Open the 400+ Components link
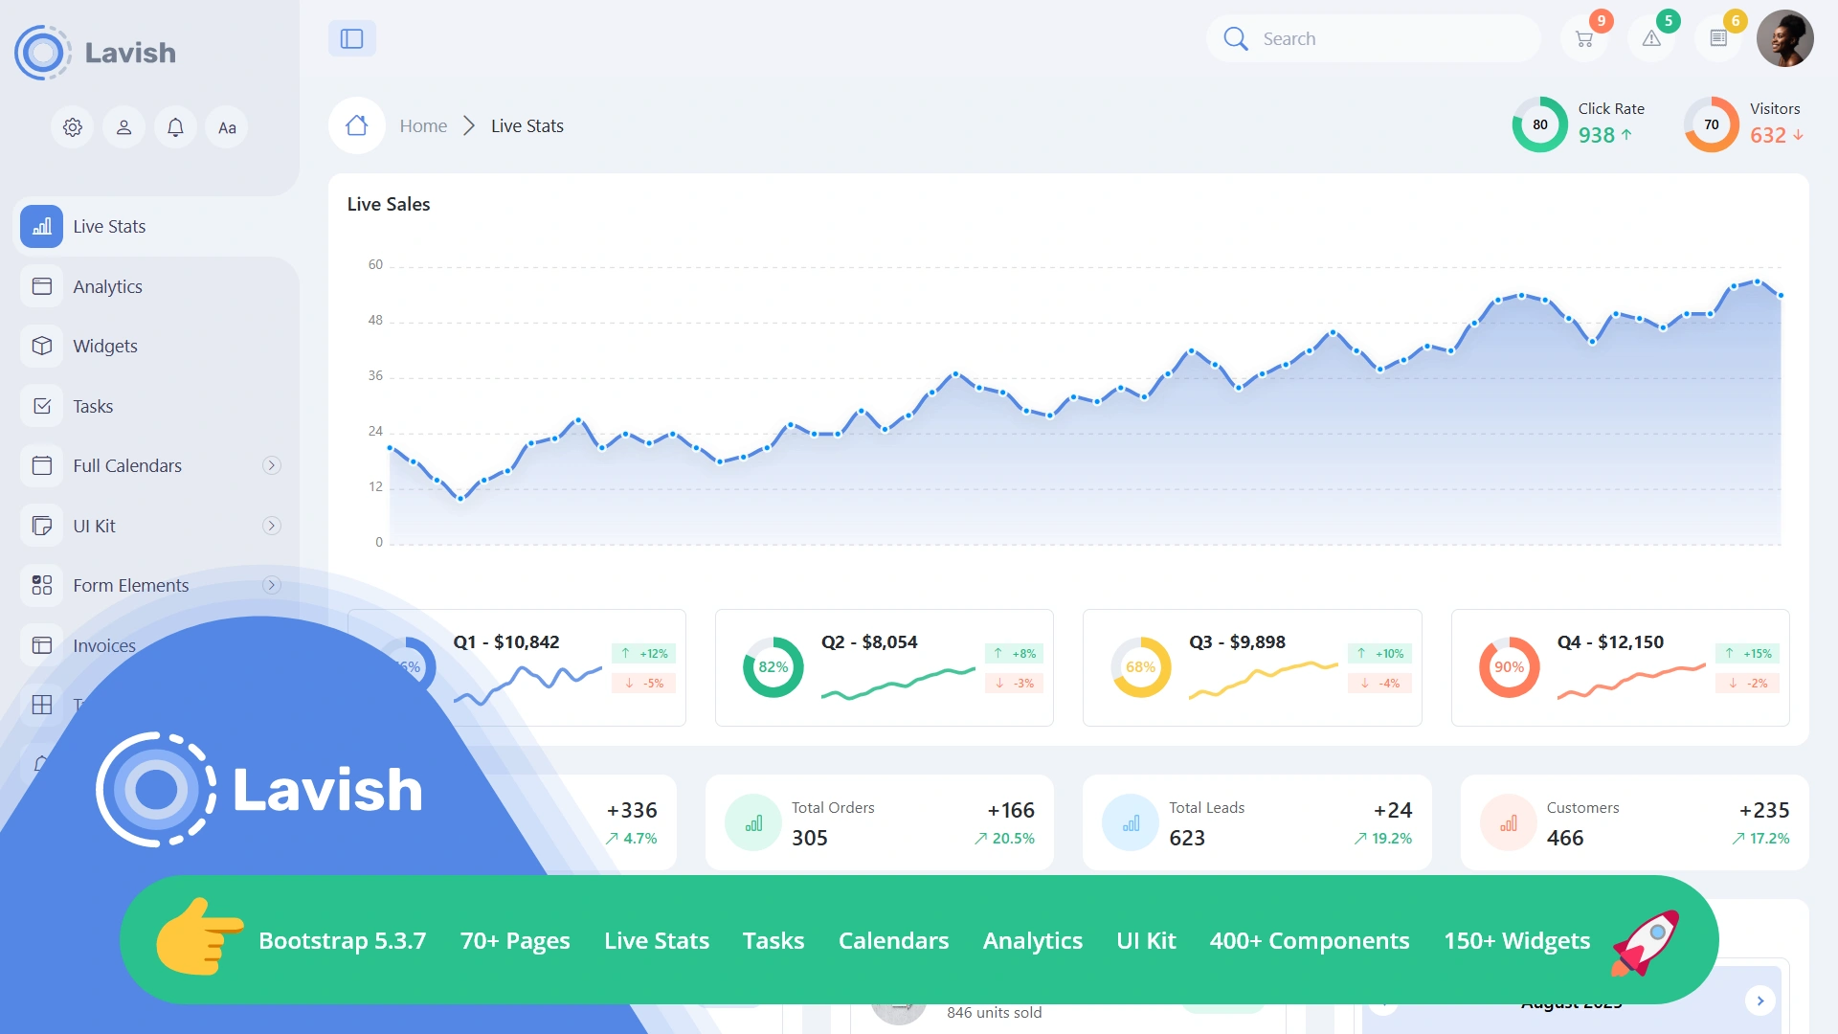This screenshot has height=1034, width=1838. click(x=1310, y=940)
